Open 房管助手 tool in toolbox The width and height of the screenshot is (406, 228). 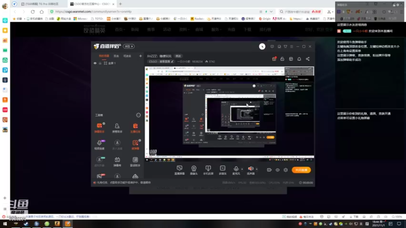click(117, 128)
